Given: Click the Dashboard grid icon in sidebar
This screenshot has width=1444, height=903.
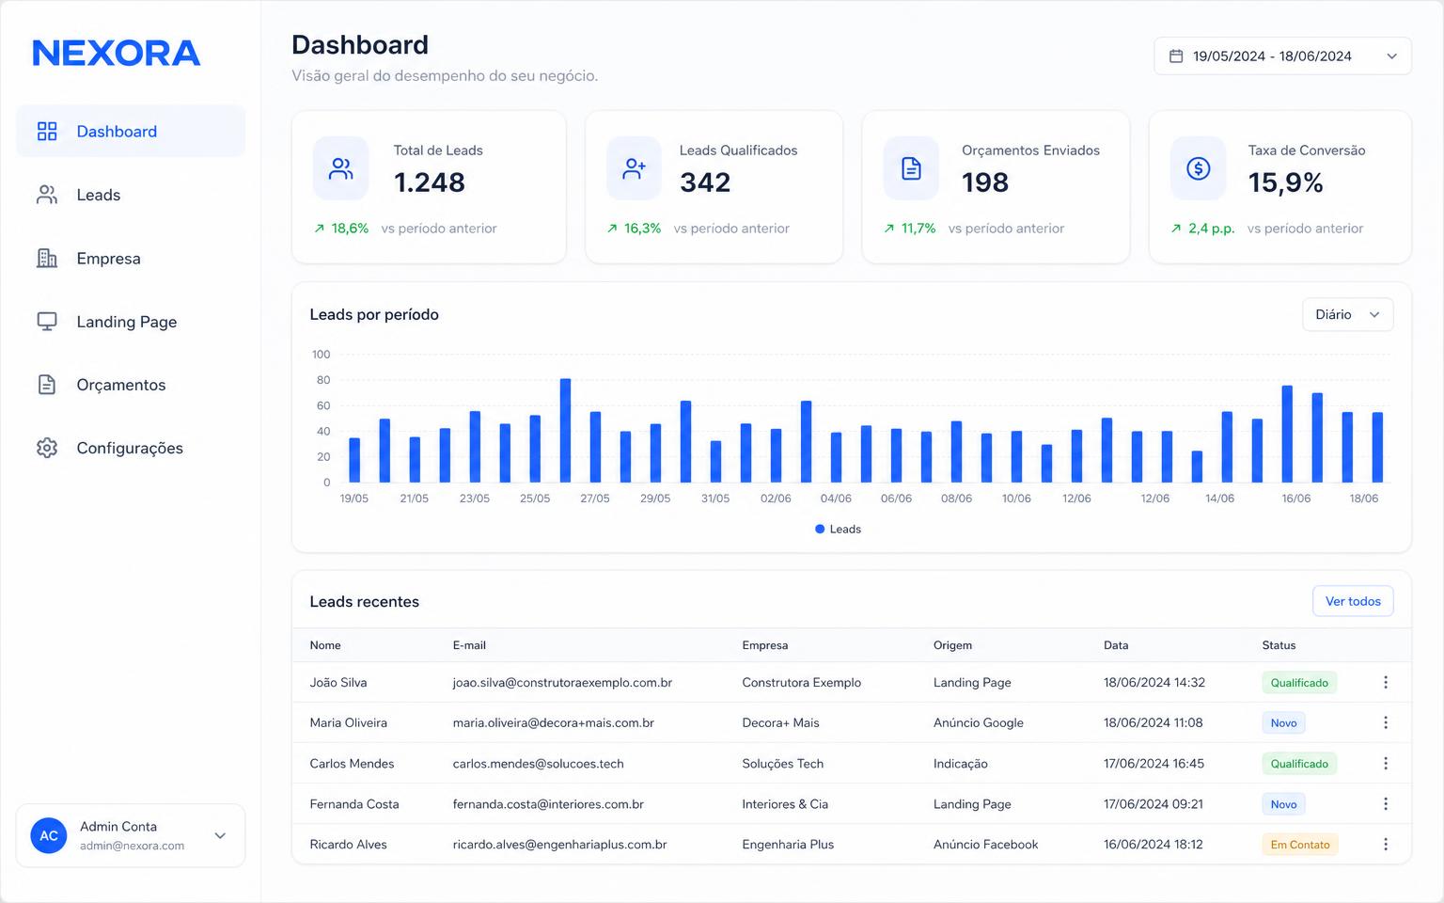Looking at the screenshot, I should (47, 131).
